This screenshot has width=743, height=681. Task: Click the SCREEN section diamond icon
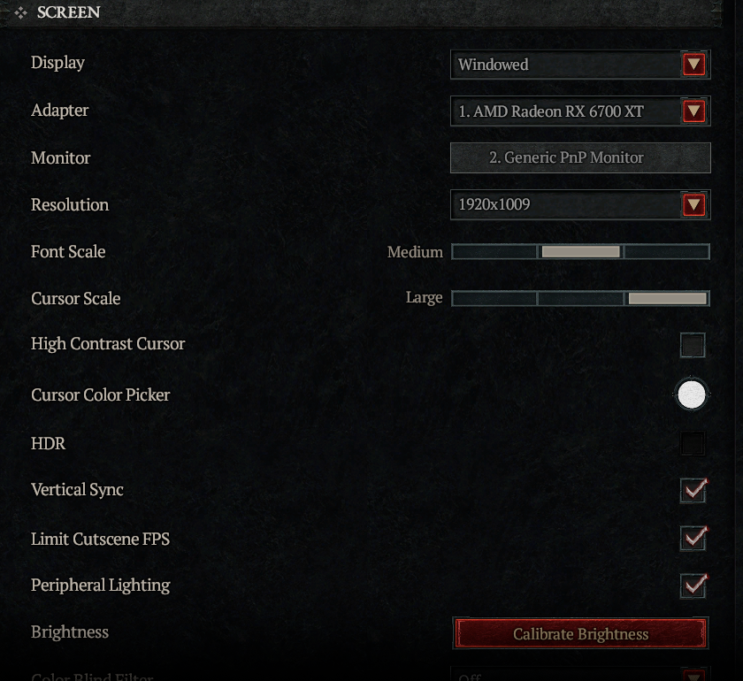(20, 12)
